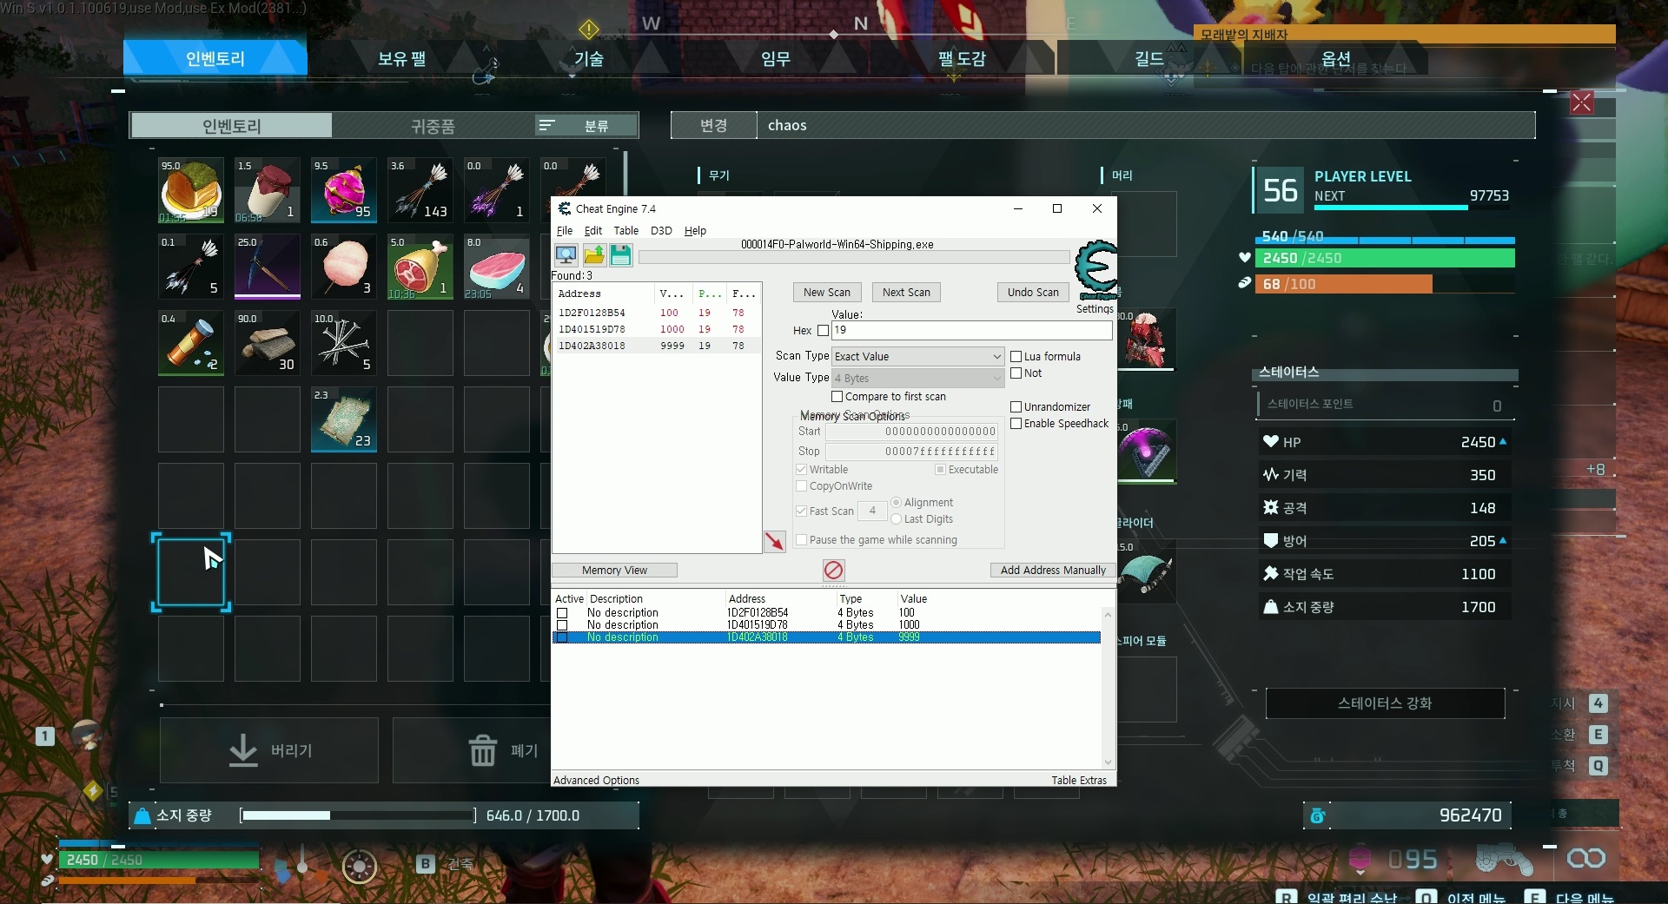The width and height of the screenshot is (1668, 904).
Task: Open the Table menu
Action: click(x=626, y=231)
